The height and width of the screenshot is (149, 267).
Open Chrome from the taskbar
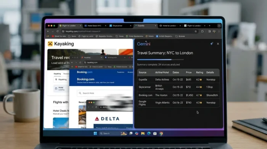tap(161, 133)
